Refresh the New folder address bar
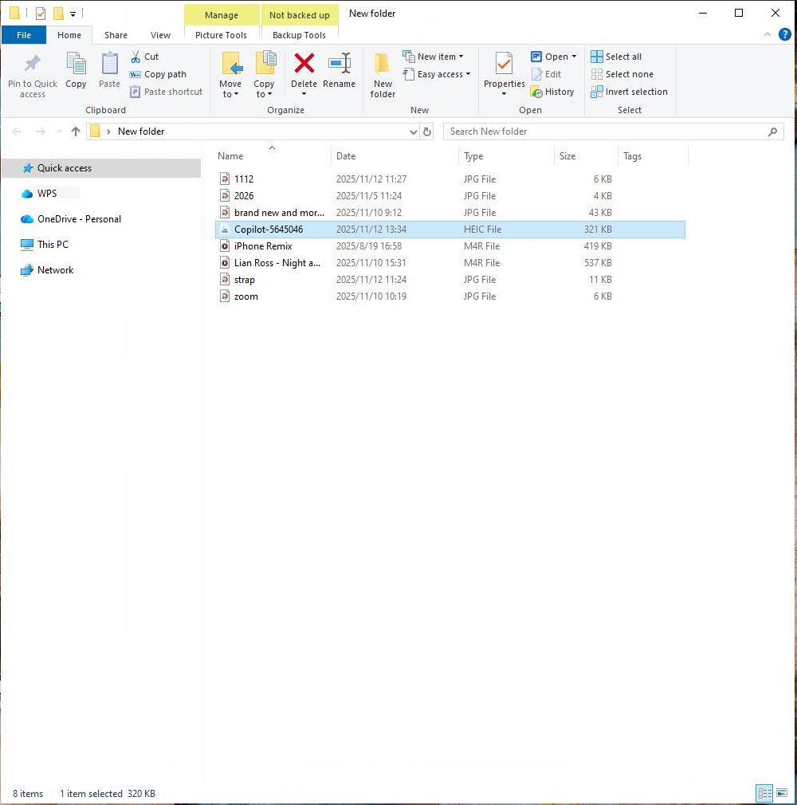Image resolution: width=797 pixels, height=805 pixels. click(x=427, y=132)
